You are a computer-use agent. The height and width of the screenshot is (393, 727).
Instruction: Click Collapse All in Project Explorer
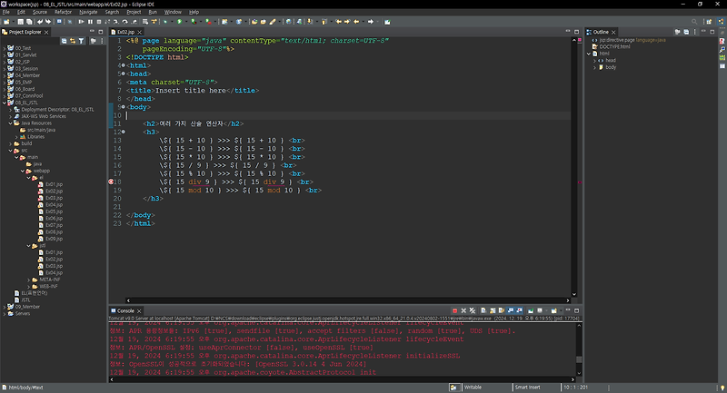65,41
